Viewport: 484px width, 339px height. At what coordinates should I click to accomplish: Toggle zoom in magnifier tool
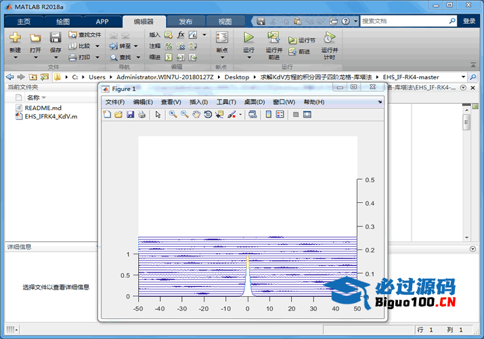(173, 115)
